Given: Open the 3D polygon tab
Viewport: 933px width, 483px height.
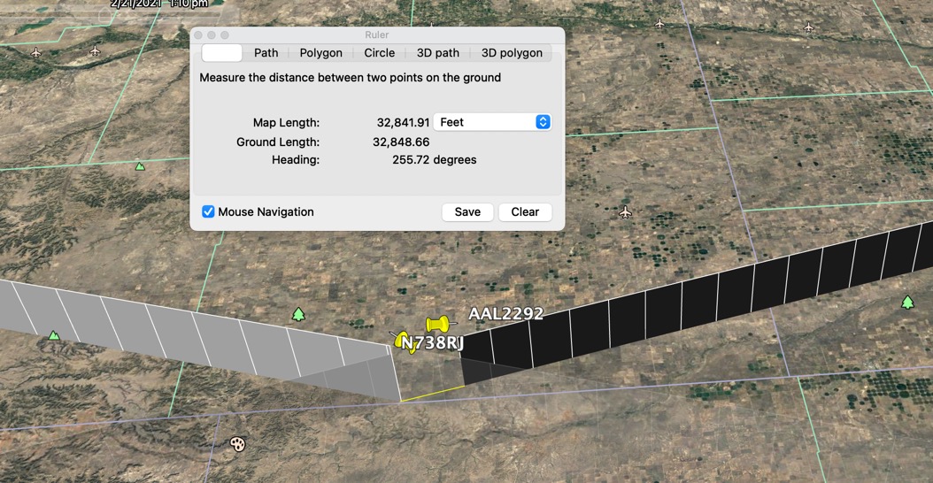Looking at the screenshot, I should pyautogui.click(x=512, y=53).
